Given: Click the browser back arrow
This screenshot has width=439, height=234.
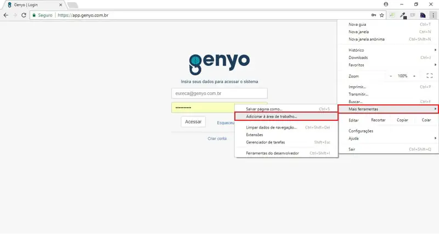Looking at the screenshot, I should click(6, 15).
